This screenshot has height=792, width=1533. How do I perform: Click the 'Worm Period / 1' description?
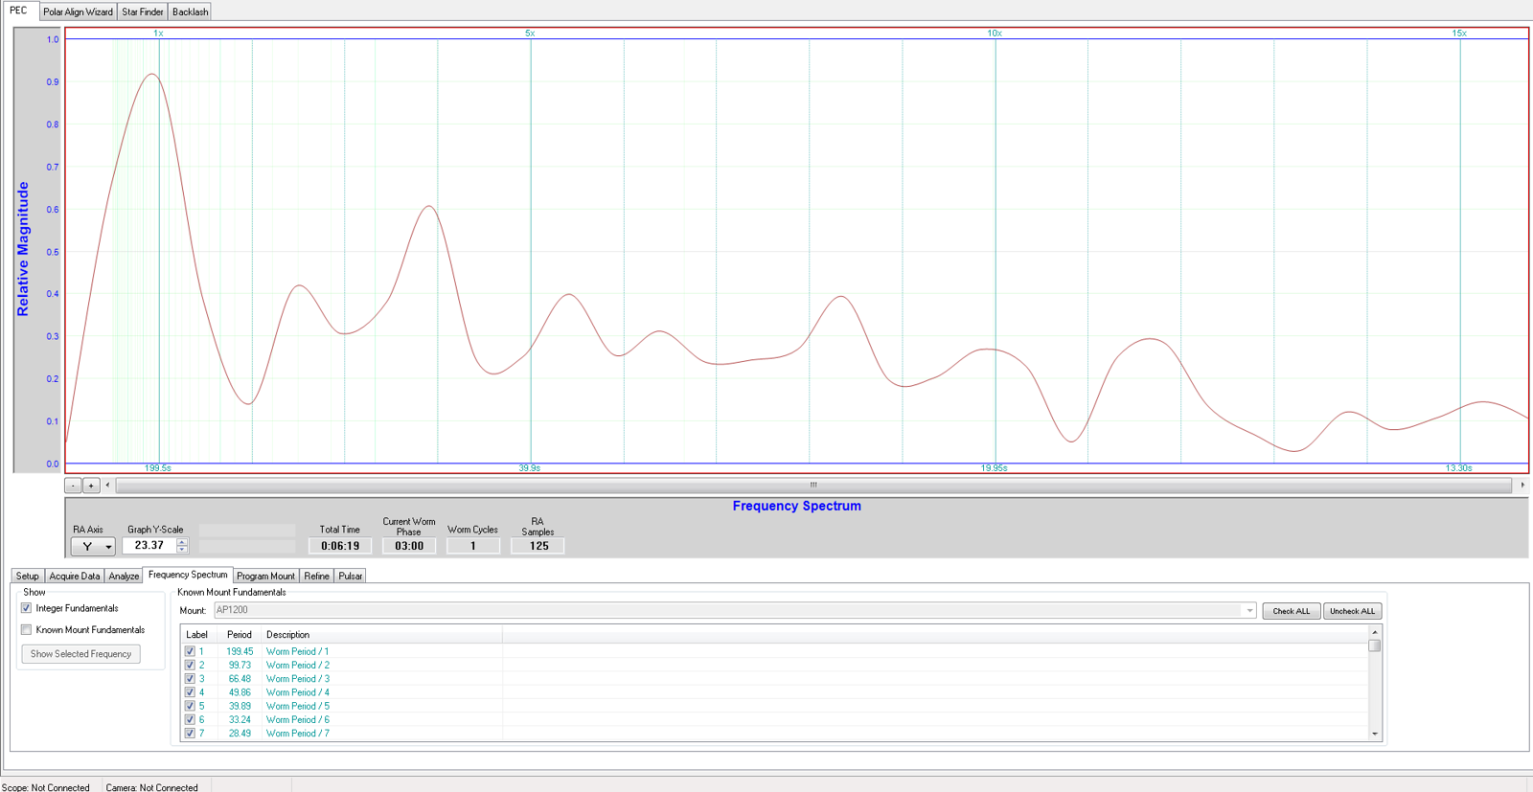pos(298,651)
